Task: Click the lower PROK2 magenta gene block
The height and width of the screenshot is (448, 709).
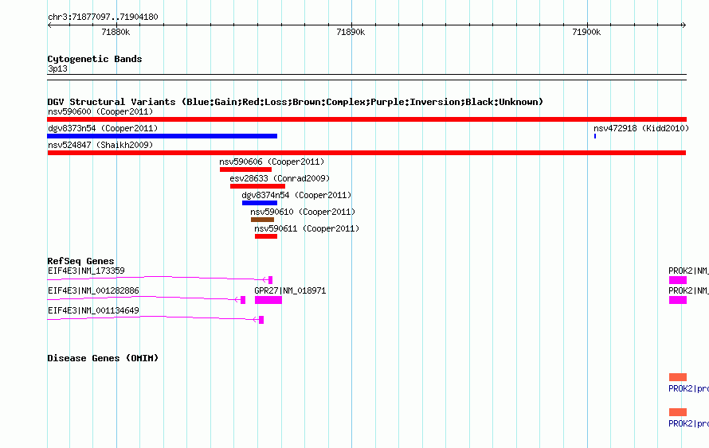Action: 678,300
